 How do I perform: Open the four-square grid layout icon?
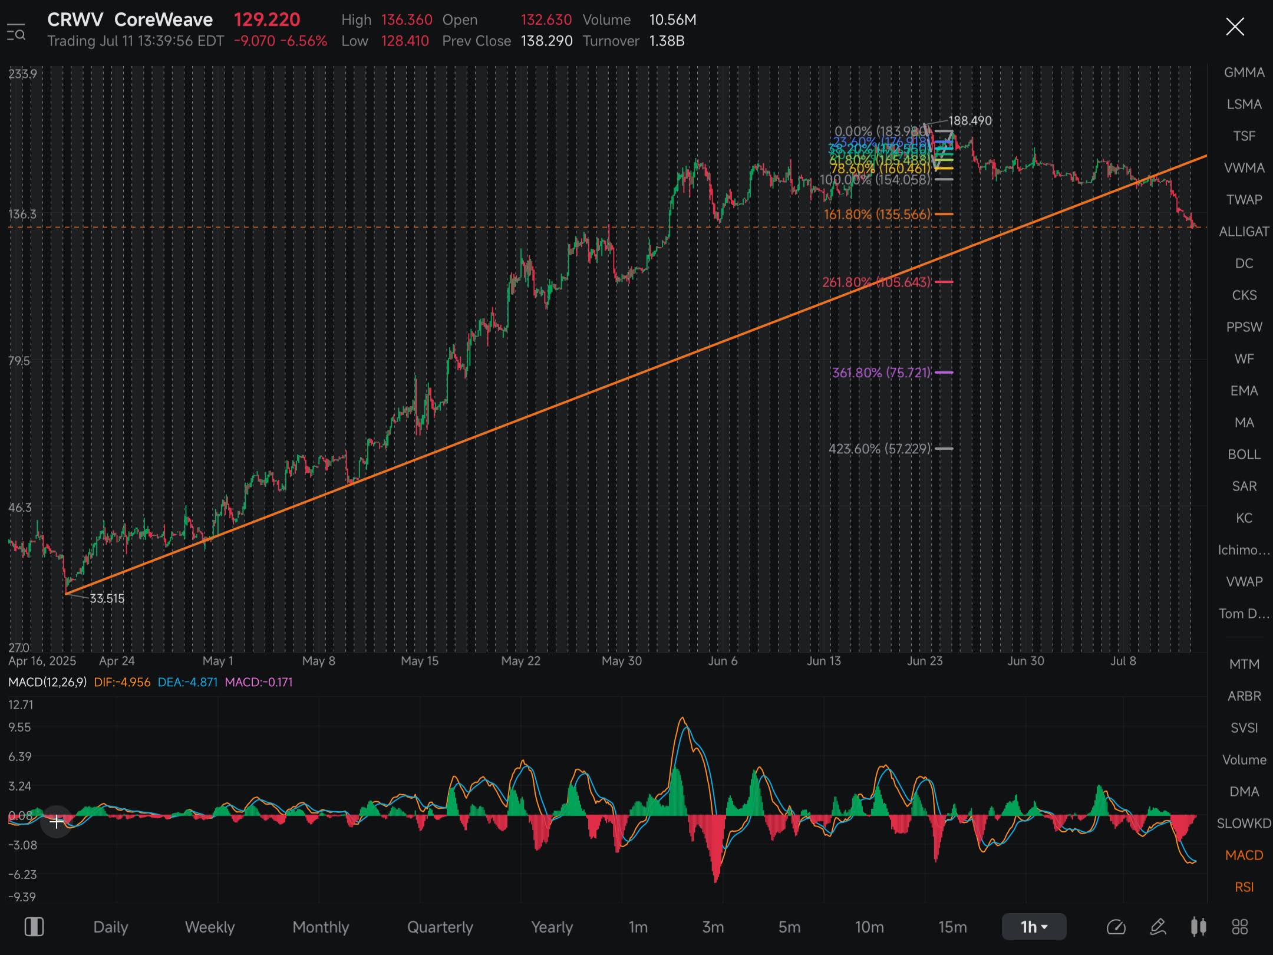(1240, 927)
